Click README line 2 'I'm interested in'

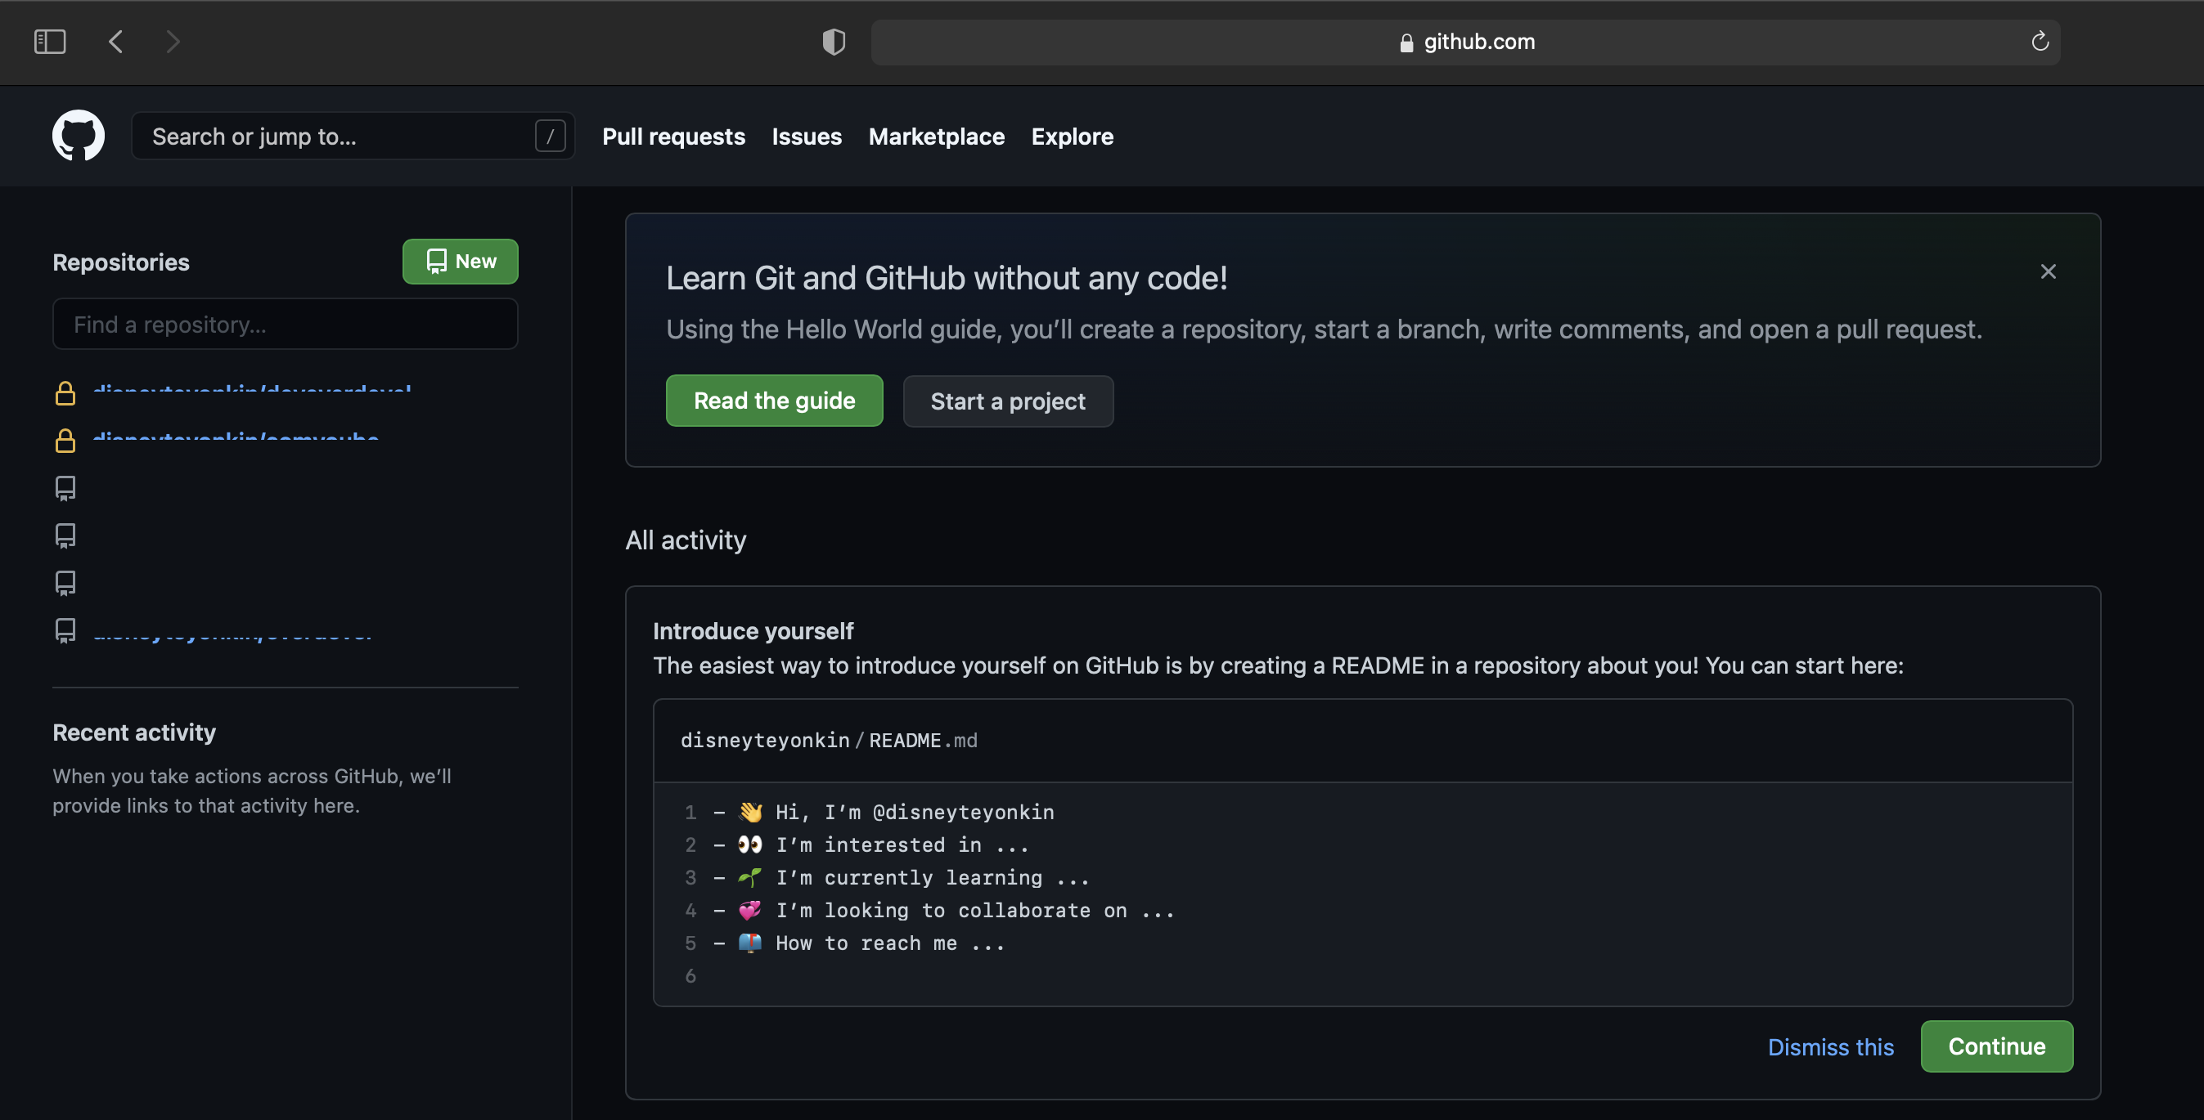[x=902, y=844]
